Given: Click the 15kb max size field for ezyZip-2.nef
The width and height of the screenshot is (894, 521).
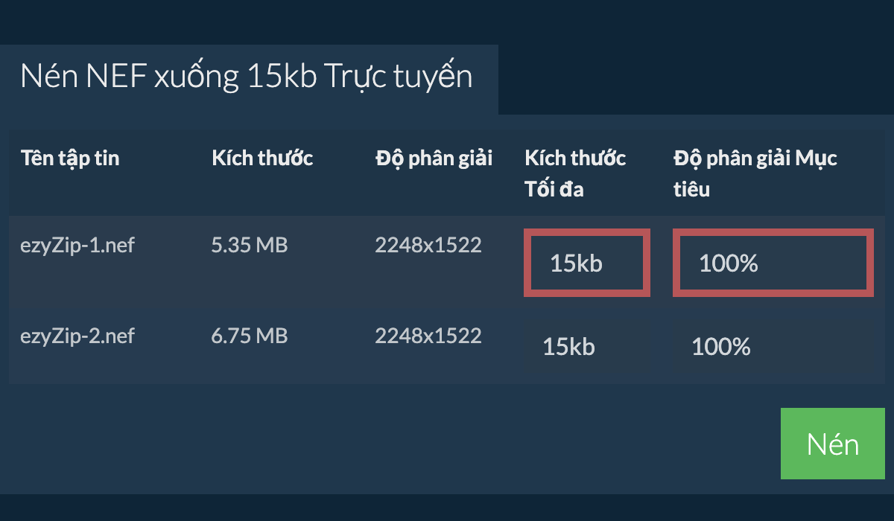Looking at the screenshot, I should tap(587, 347).
